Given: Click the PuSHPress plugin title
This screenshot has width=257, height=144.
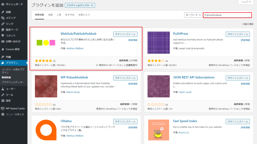Looking at the screenshot, I should tap(181, 34).
